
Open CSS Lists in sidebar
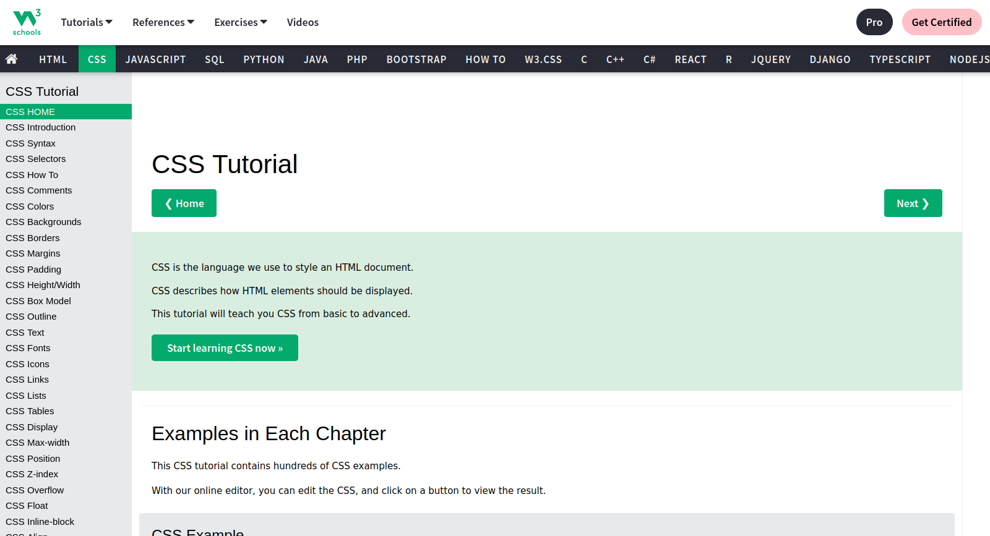[66, 396]
